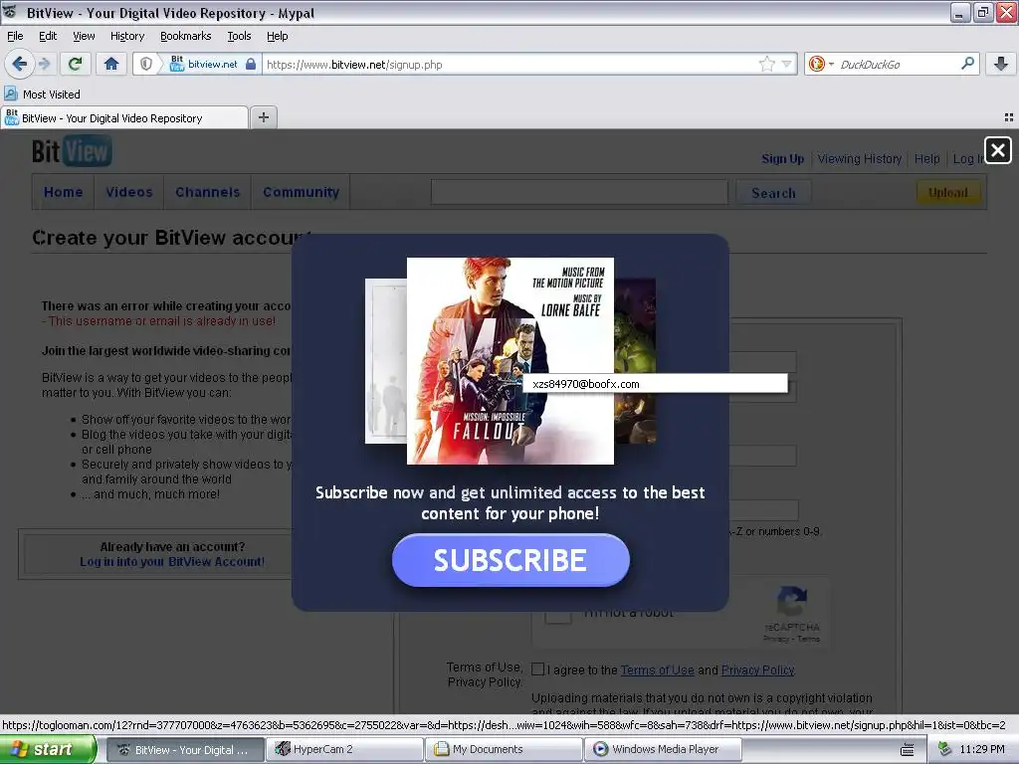This screenshot has width=1019, height=764.
Task: Reload the page with the refresh icon
Action: point(76,64)
